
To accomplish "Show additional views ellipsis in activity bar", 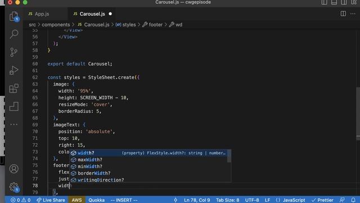I will [x=13, y=125].
